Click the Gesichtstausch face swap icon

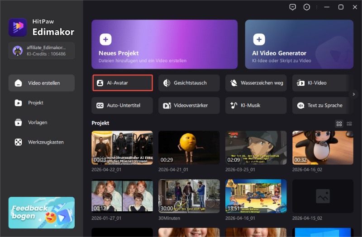167,83
